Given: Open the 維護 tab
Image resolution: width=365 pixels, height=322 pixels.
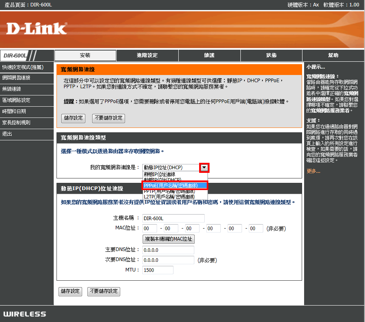Looking at the screenshot, I should coord(209,55).
